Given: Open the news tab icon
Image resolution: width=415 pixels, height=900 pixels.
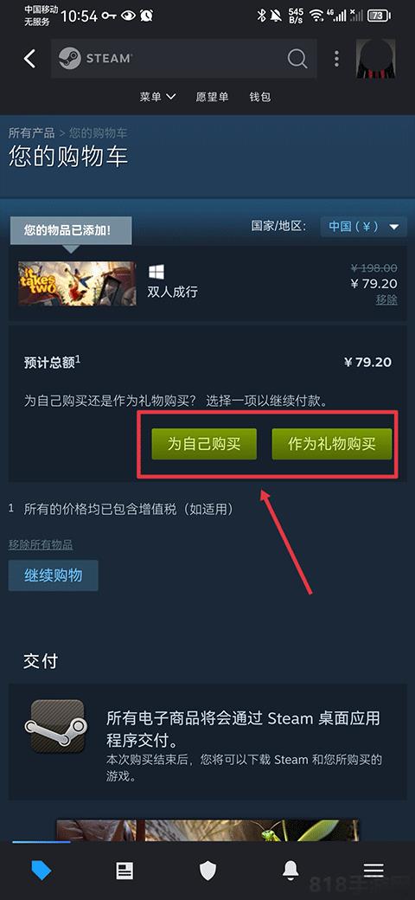Looking at the screenshot, I should point(124,871).
